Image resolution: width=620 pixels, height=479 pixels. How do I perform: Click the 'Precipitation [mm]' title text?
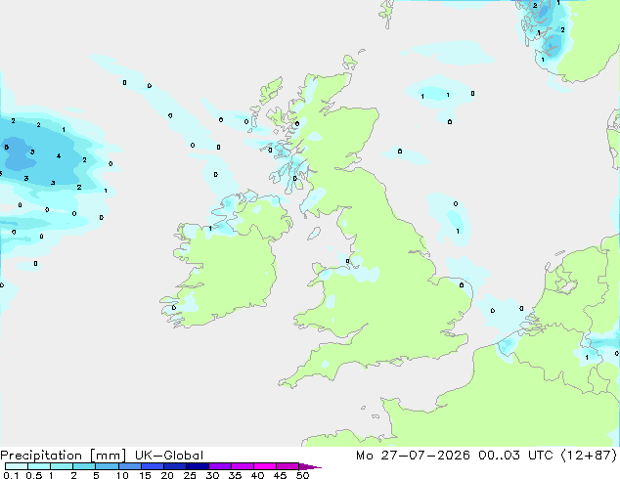63,456
